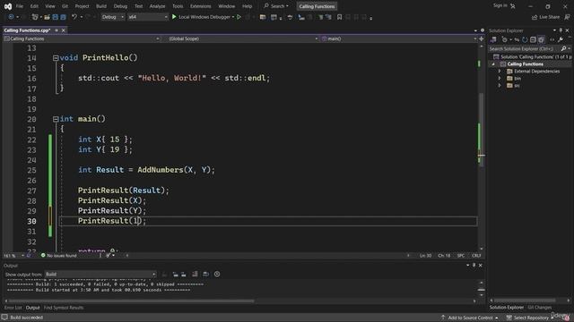The width and height of the screenshot is (574, 322).
Task: Click Solution Explorer Pending Changes Filter icon
Action: click(x=505, y=39)
